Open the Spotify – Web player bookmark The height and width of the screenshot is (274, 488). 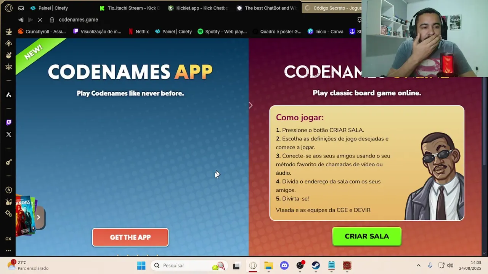click(222, 32)
